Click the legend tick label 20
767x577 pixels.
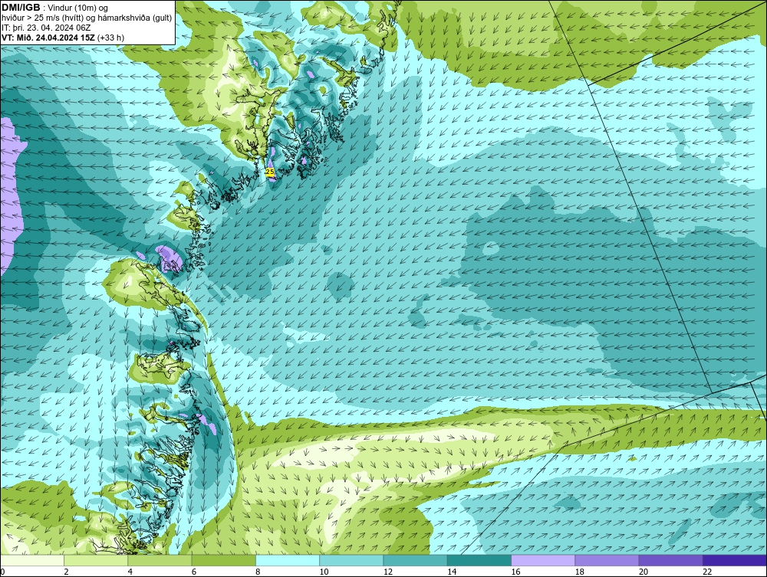pyautogui.click(x=644, y=572)
